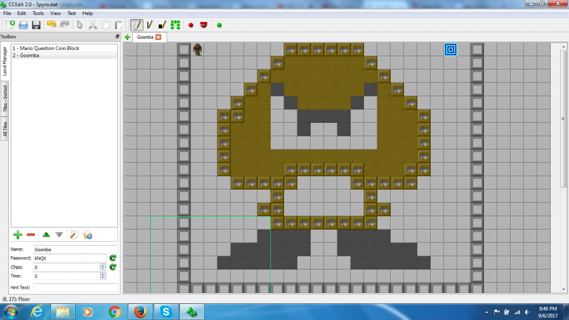Click the Hint Text input field
The image size is (569, 320).
click(x=75, y=287)
